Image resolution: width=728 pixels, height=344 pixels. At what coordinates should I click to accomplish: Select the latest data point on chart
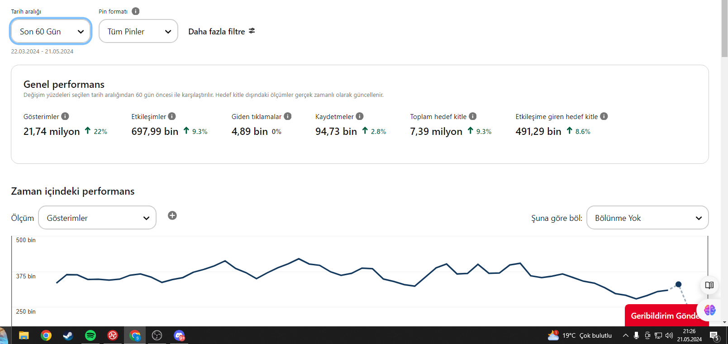click(678, 284)
